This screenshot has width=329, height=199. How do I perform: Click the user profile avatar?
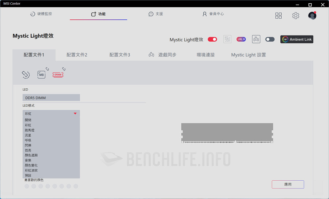(312, 15)
